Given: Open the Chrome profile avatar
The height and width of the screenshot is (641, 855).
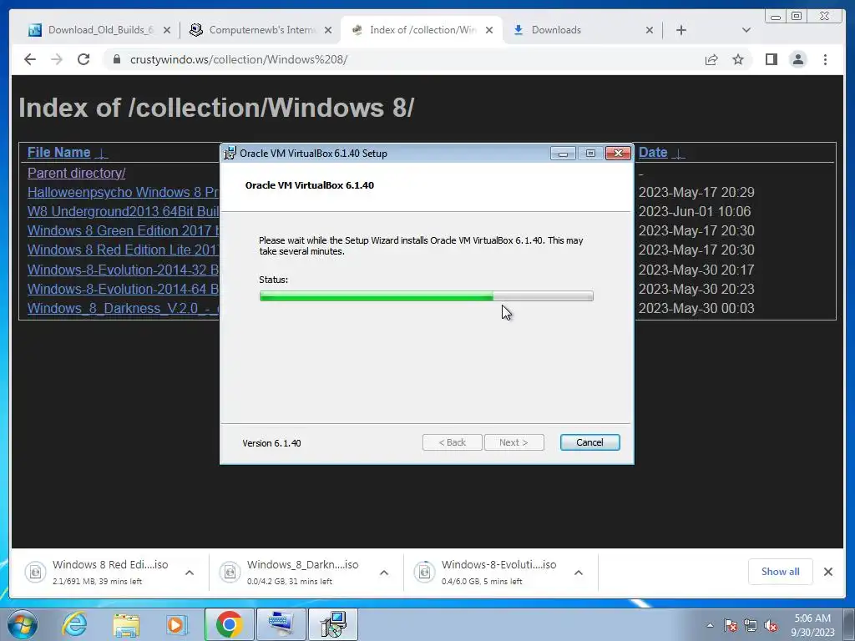Looking at the screenshot, I should tap(797, 59).
